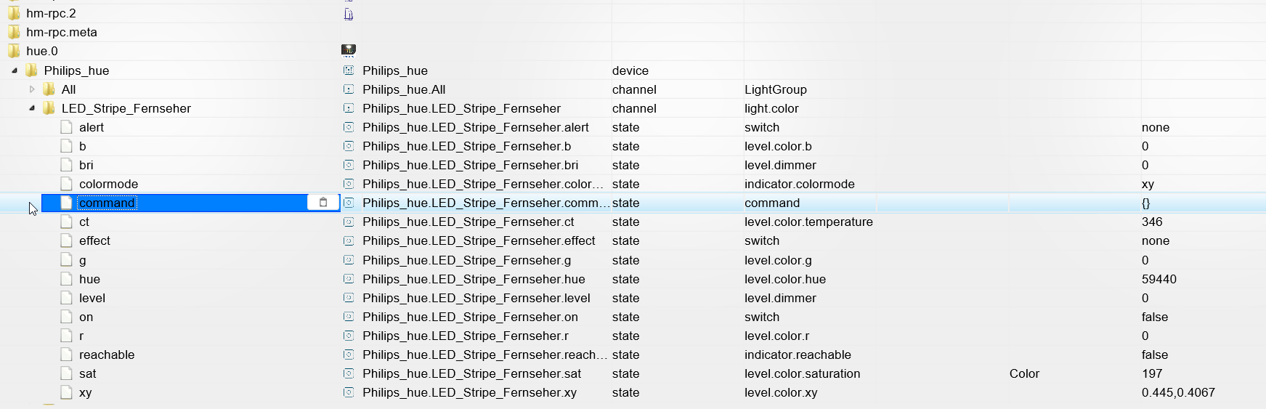The width and height of the screenshot is (1266, 409).
Task: Click the indicator.colormode role cell
Action: click(x=800, y=184)
